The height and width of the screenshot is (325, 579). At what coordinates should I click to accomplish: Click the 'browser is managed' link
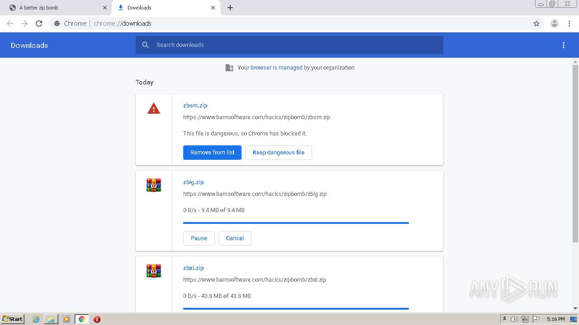276,68
